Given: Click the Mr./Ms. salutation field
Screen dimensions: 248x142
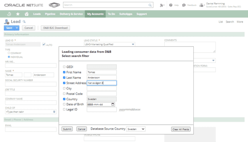Looking at the screenshot, I should pyautogui.click(x=31, y=65).
